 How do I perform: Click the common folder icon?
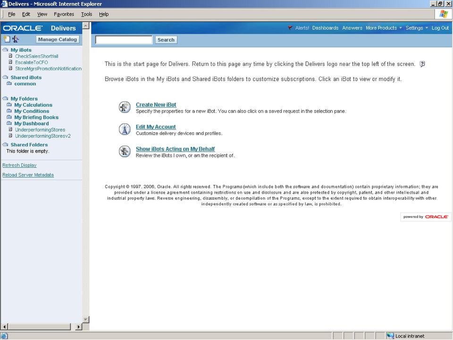pos(9,84)
